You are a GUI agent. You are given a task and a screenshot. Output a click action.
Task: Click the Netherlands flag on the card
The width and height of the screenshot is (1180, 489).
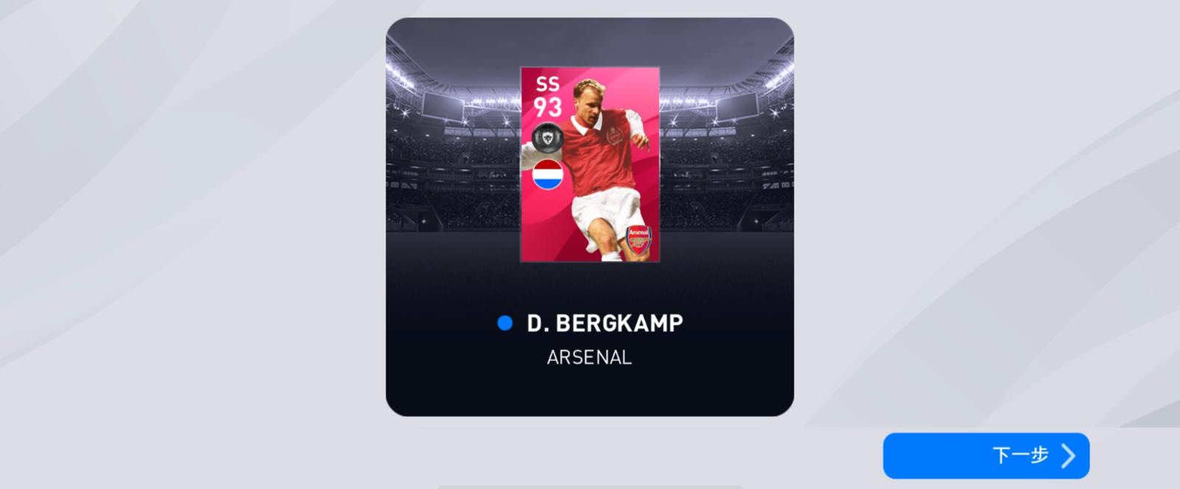click(x=548, y=175)
